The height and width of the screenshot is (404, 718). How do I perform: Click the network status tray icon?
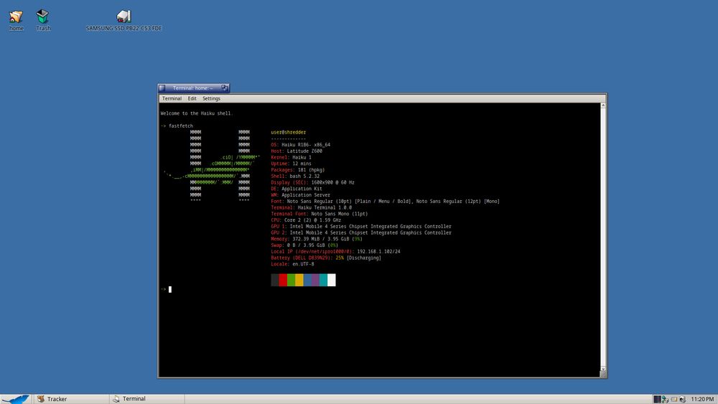666,400
